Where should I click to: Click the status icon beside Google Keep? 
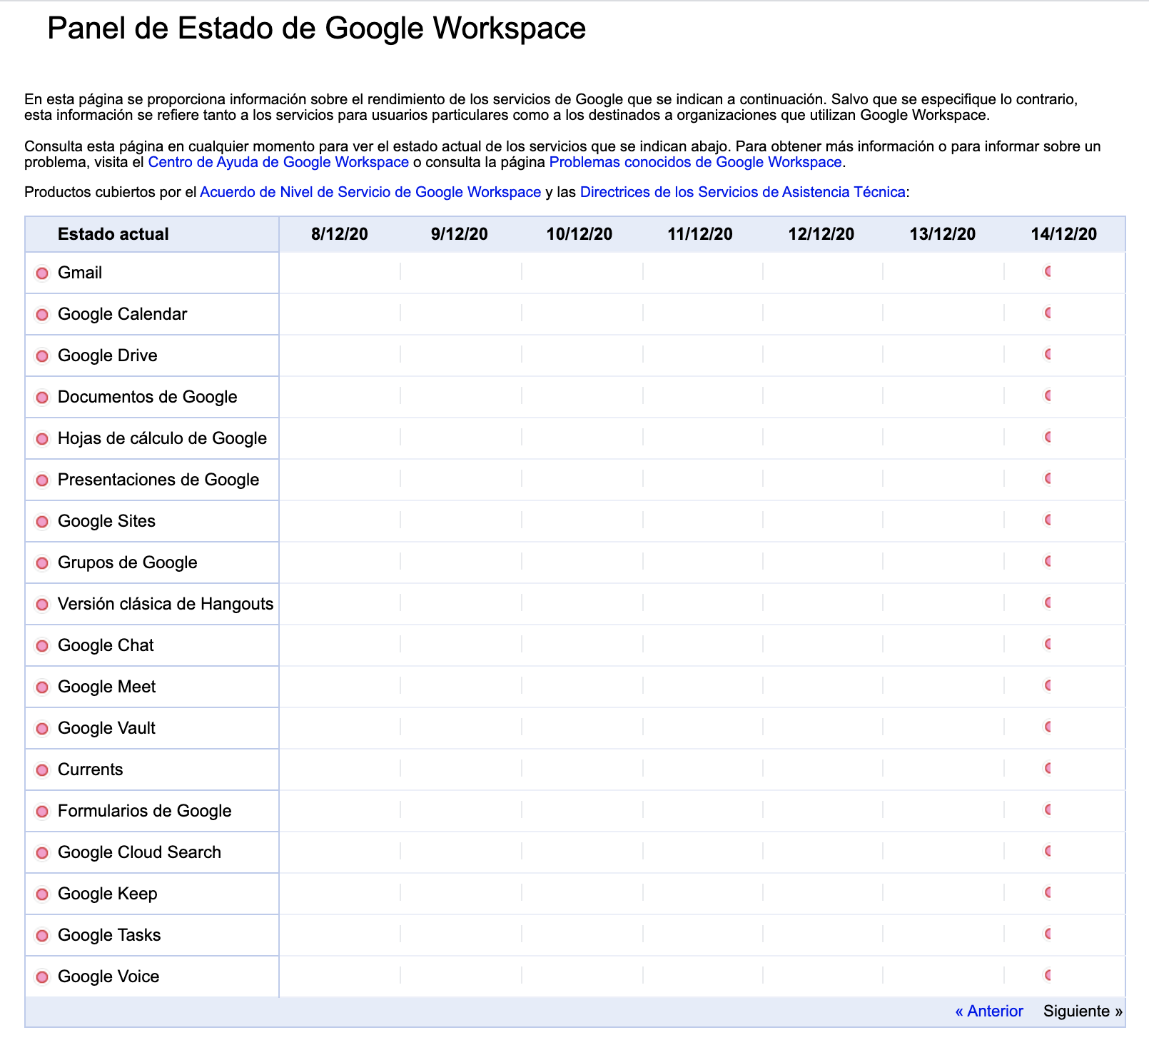42,894
